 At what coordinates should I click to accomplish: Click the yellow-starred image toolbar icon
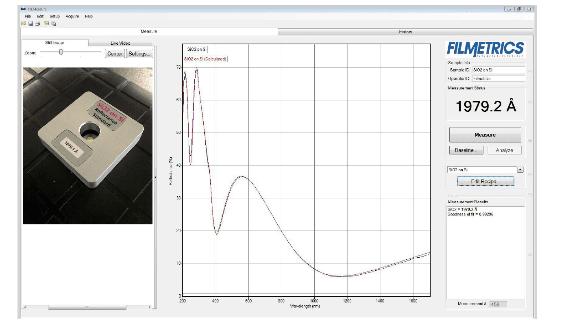[x=46, y=24]
